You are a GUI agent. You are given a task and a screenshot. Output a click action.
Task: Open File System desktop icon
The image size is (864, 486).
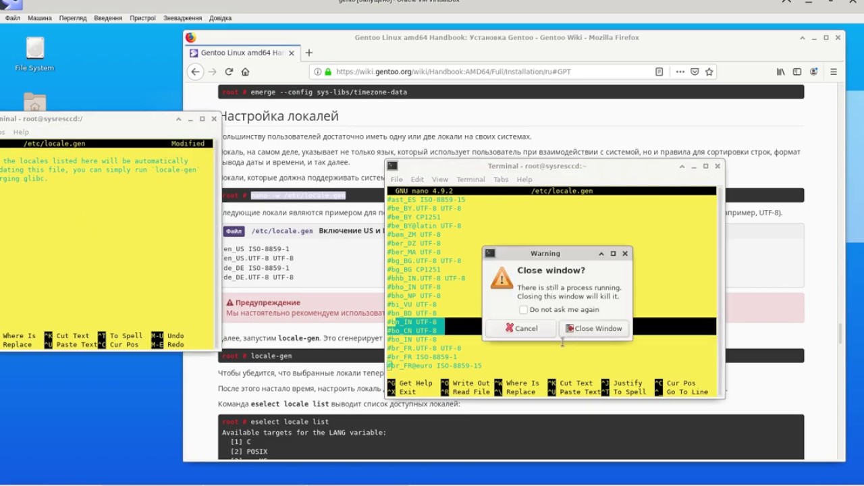(x=34, y=54)
